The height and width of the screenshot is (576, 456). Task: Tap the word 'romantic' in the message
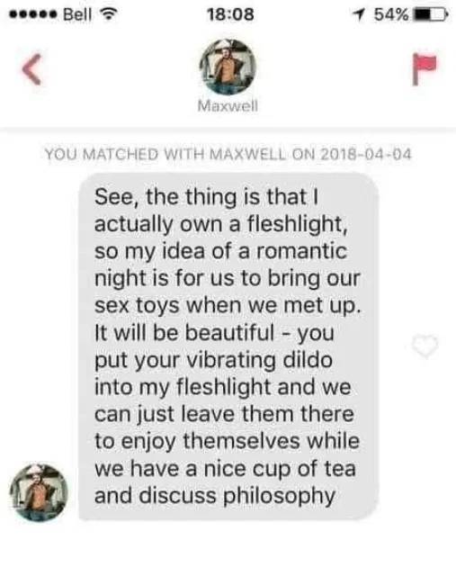click(301, 252)
